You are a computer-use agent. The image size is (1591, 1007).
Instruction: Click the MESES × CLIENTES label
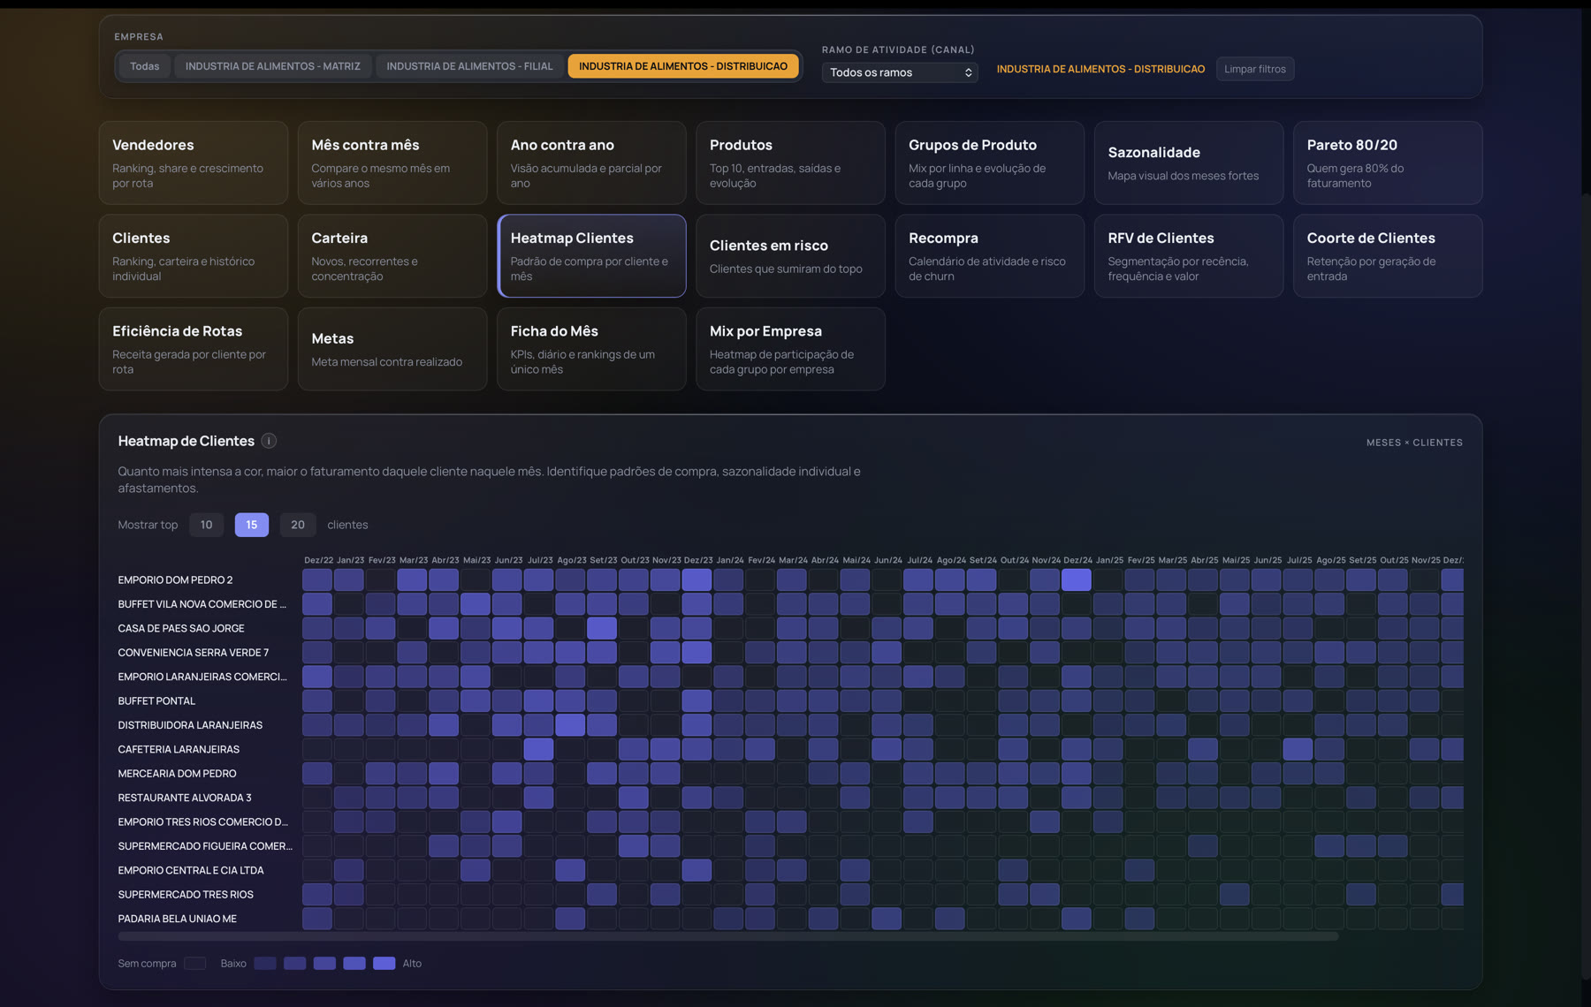pyautogui.click(x=1414, y=443)
